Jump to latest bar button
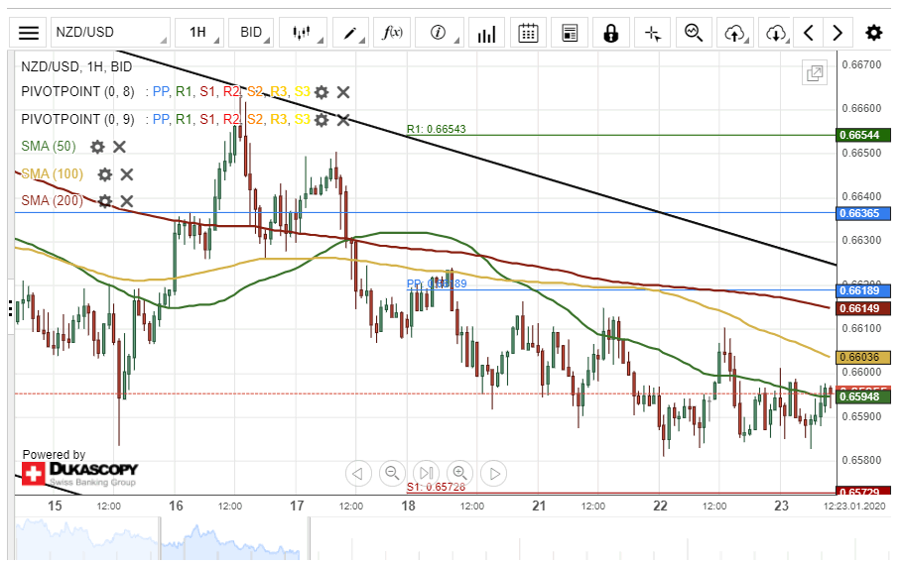This screenshot has width=903, height=563. click(426, 473)
